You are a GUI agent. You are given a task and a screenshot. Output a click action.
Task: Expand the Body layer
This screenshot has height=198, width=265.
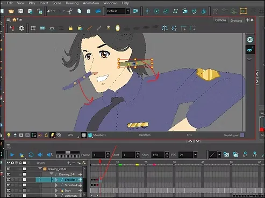point(56,191)
